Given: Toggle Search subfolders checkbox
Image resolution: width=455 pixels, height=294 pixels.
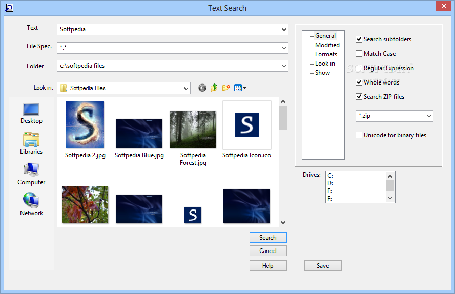Looking at the screenshot, I should coord(359,39).
